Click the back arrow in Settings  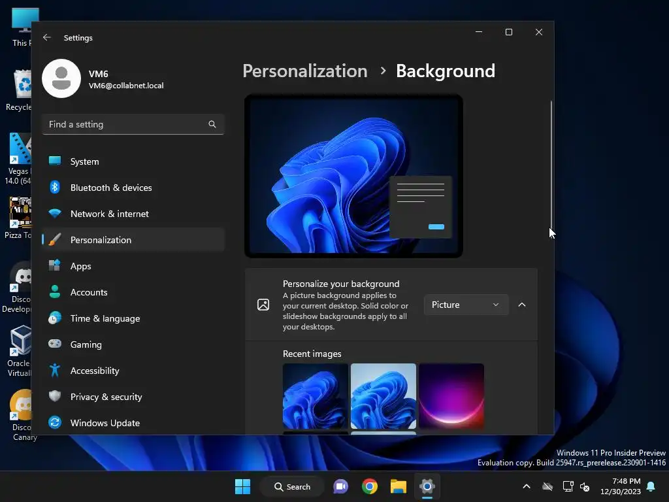point(47,37)
